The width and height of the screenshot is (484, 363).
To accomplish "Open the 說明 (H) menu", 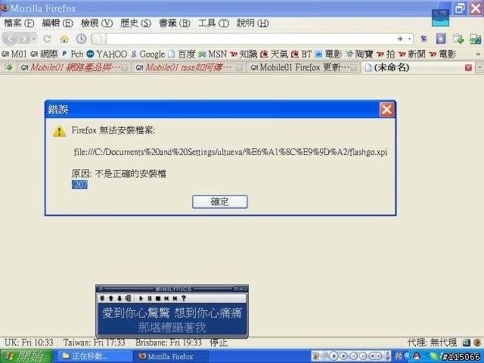I will click(x=253, y=23).
